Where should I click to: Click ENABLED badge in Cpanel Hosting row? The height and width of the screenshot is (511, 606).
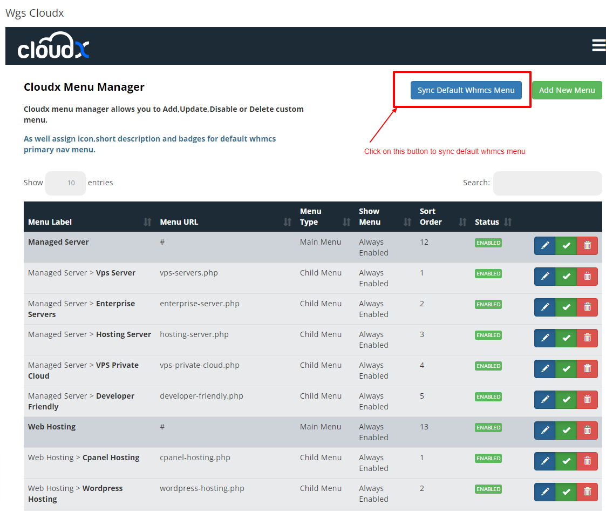pos(488,459)
